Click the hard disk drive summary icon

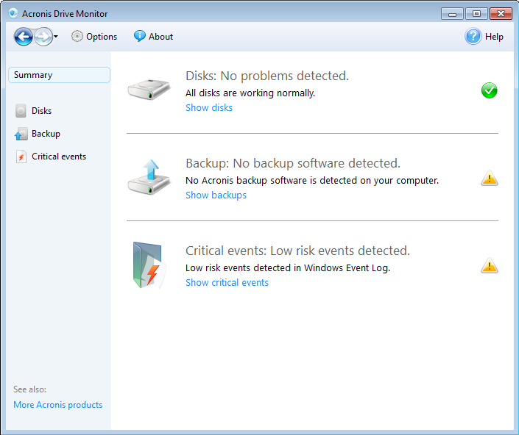(x=149, y=89)
